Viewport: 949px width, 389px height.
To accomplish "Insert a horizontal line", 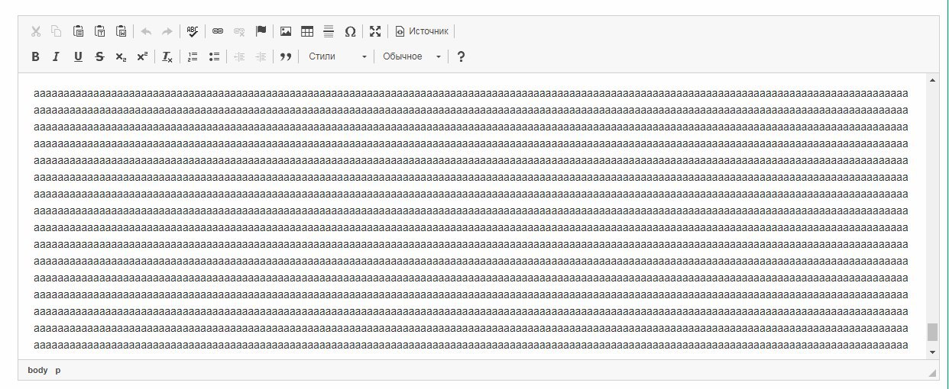I will 329,31.
